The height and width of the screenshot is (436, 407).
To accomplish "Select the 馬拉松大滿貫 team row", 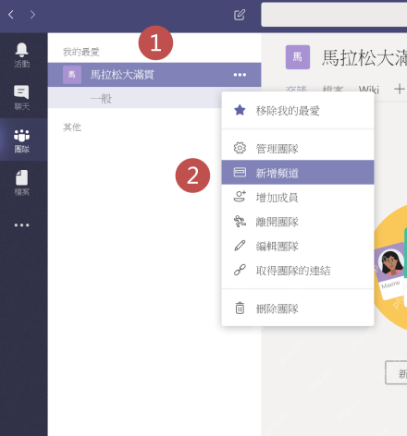I will point(154,75).
